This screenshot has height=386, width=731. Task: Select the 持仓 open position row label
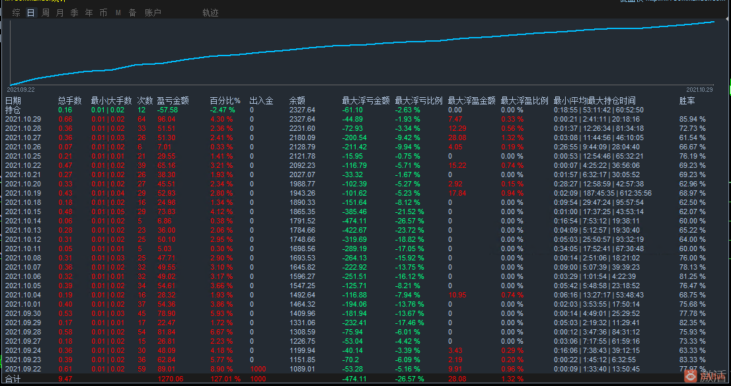13,110
